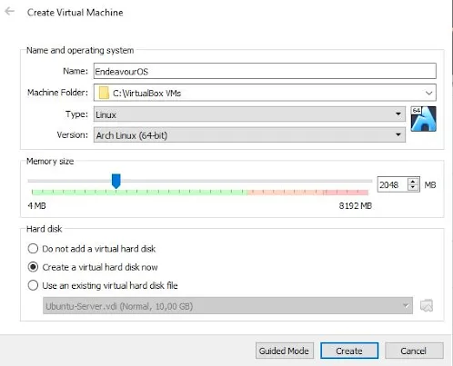Image resolution: width=453 pixels, height=366 pixels.
Task: Click the Arch Linux 64-bit OS icon
Action: pos(423,119)
